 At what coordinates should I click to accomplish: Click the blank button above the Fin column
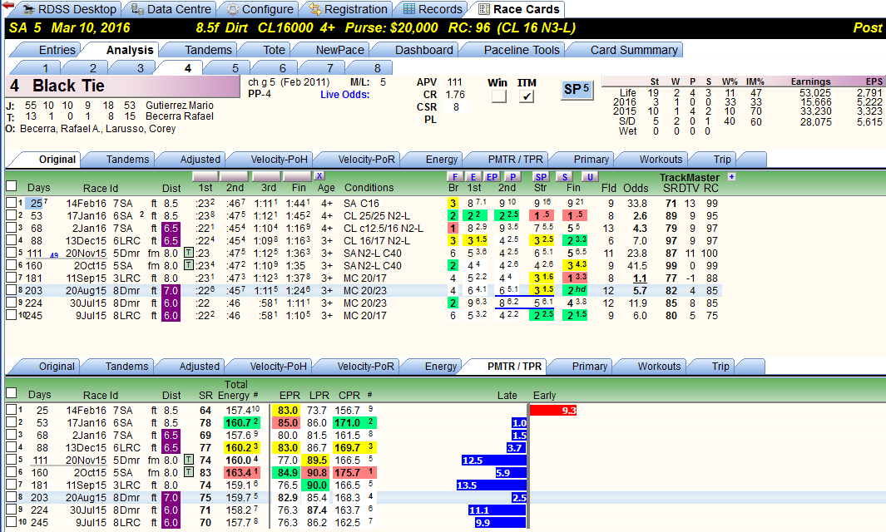[298, 176]
